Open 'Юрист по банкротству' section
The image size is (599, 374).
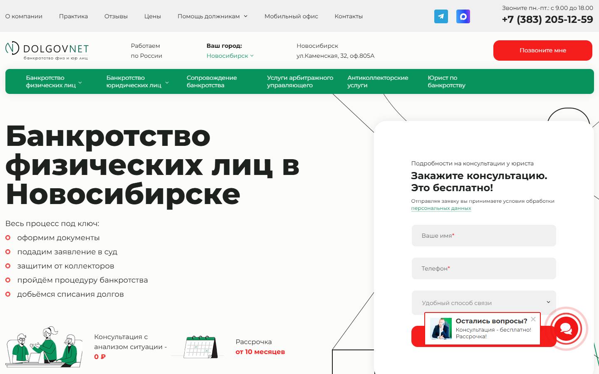pyautogui.click(x=446, y=81)
